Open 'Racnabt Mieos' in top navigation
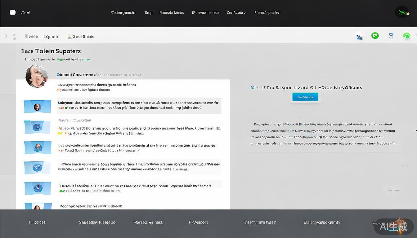 point(172,13)
